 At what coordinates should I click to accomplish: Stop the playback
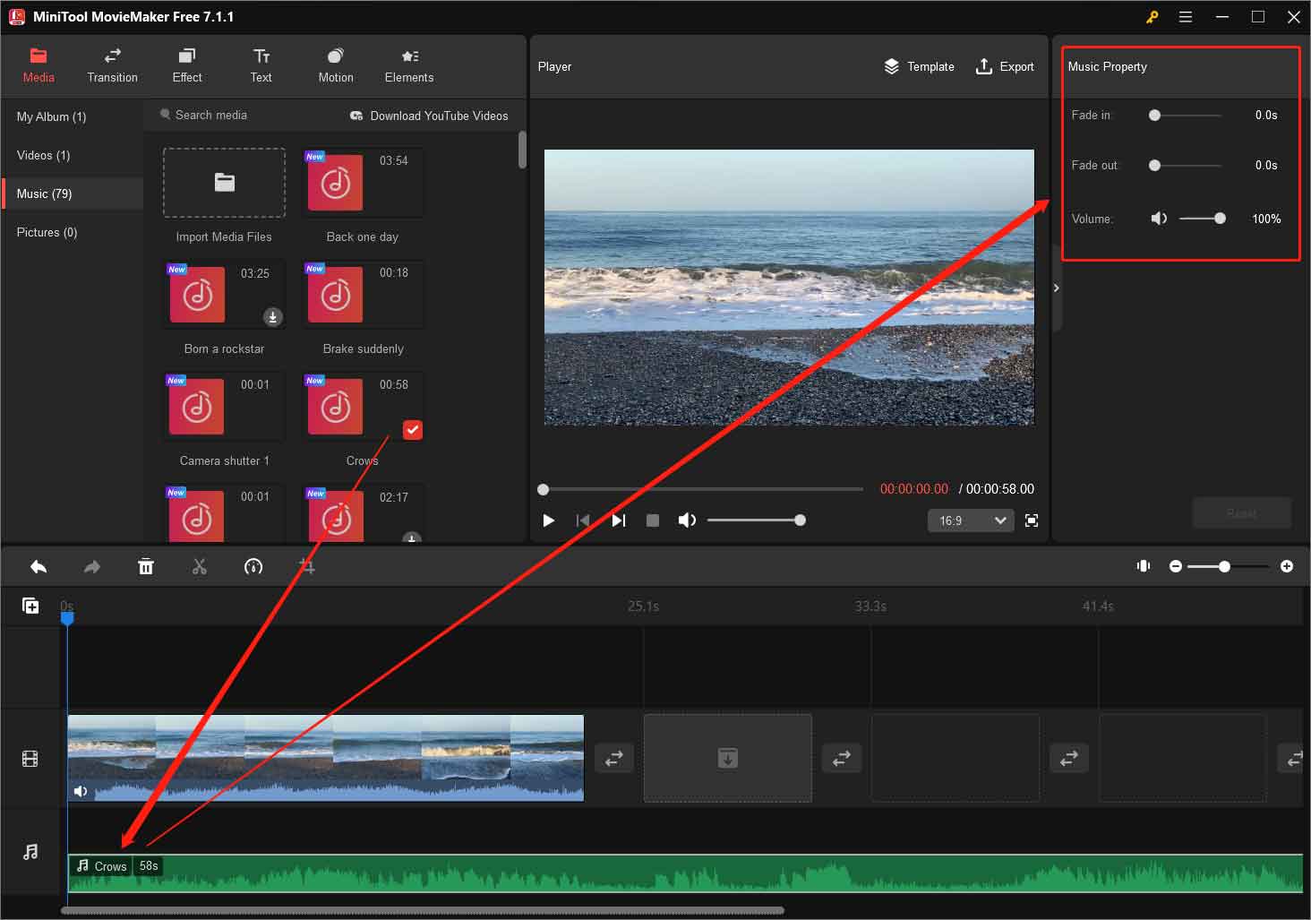(x=653, y=520)
